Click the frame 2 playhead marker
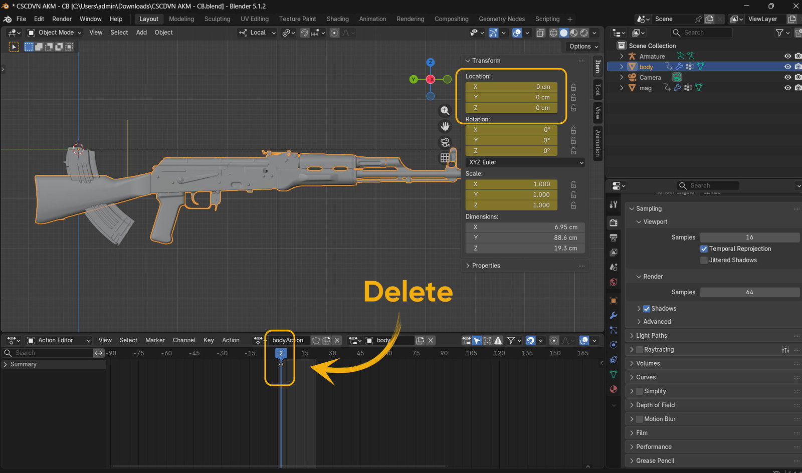 pos(281,353)
